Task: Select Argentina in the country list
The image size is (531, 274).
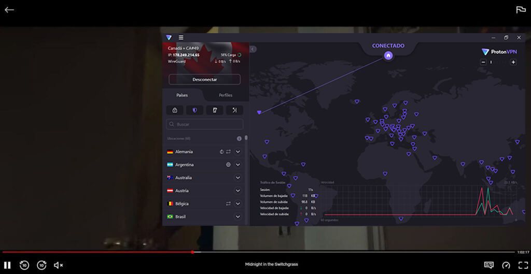Action: pyautogui.click(x=185, y=165)
